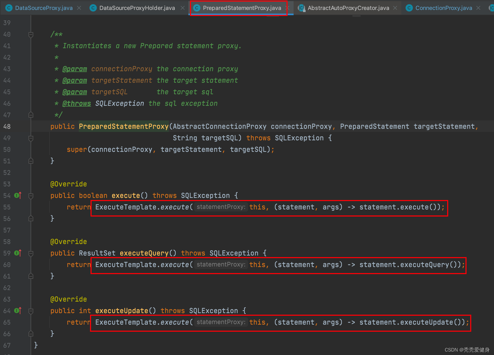Click the @throws tag on line 46
Viewport: 494px width, 355px height.
click(x=77, y=103)
